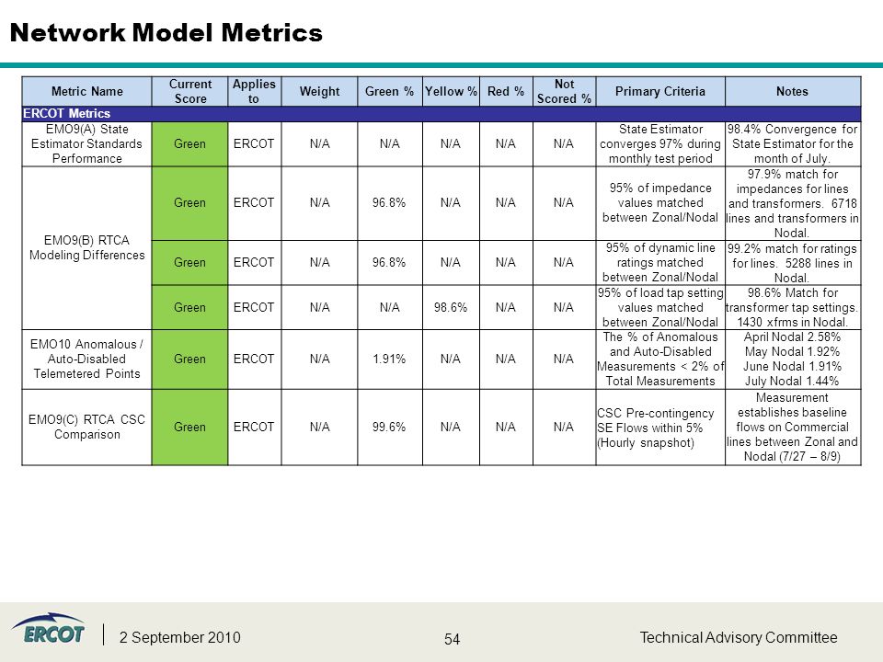Click the 'Green %' column header
Image resolution: width=883 pixels, height=662 pixels.
point(390,91)
